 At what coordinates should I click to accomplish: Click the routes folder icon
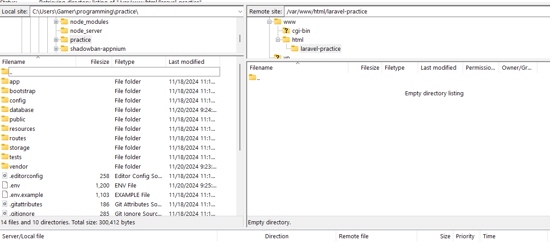click(5, 138)
